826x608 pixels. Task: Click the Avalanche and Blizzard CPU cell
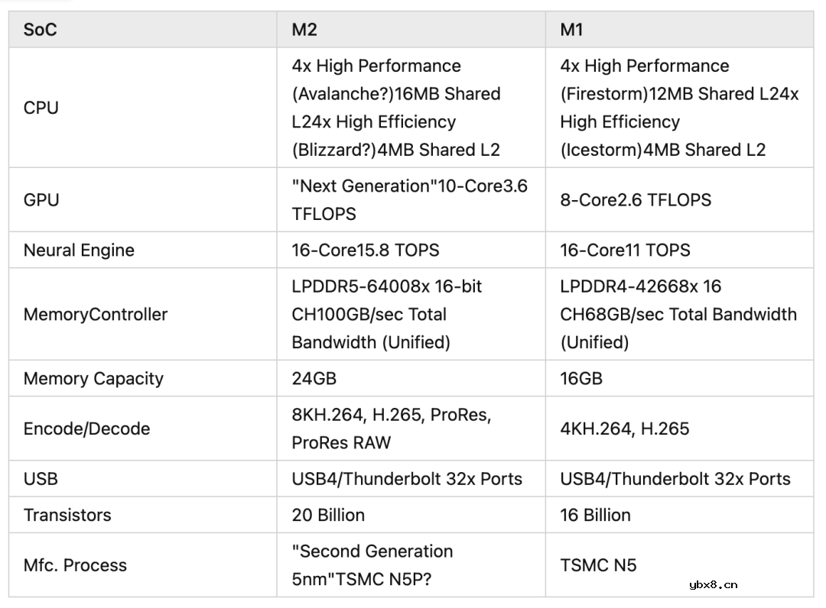coord(396,108)
